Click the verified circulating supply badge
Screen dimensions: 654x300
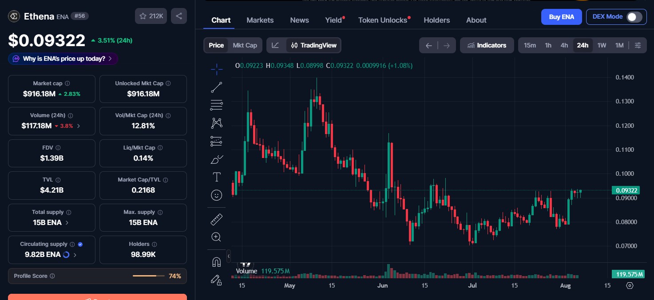80,244
